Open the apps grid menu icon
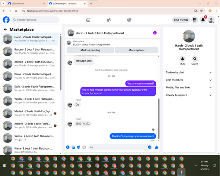The width and height of the screenshot is (220, 176). pos(194,20)
